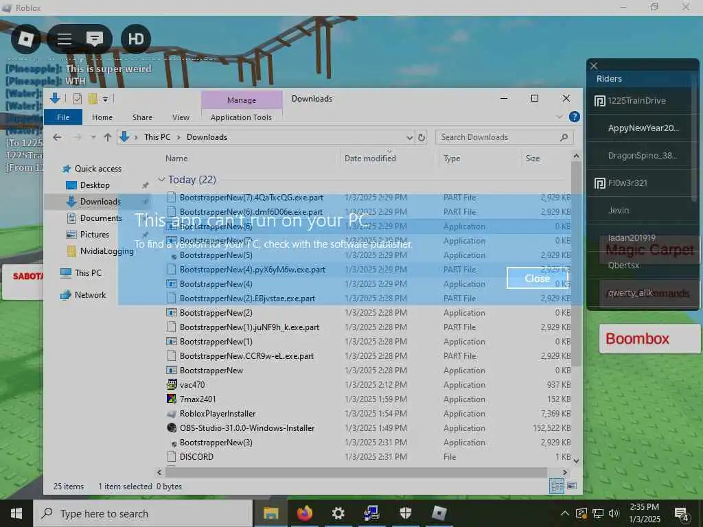703x527 pixels.
Task: Collapse the Today (22) group
Action: (x=161, y=179)
